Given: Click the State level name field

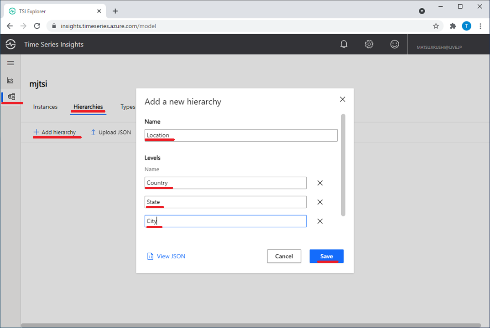Looking at the screenshot, I should (x=225, y=202).
